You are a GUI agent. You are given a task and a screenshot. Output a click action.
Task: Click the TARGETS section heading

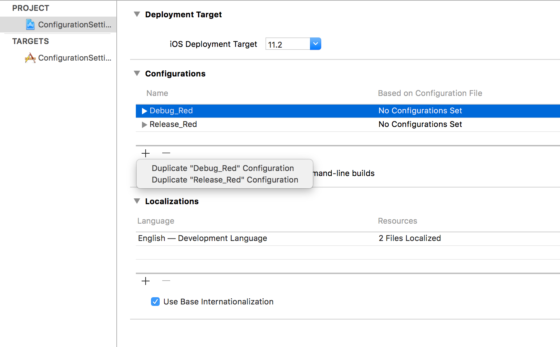tap(31, 41)
